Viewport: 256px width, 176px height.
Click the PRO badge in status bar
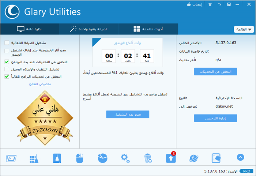tap(246, 171)
